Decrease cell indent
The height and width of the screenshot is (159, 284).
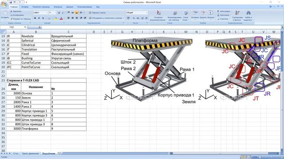click(x=81, y=18)
